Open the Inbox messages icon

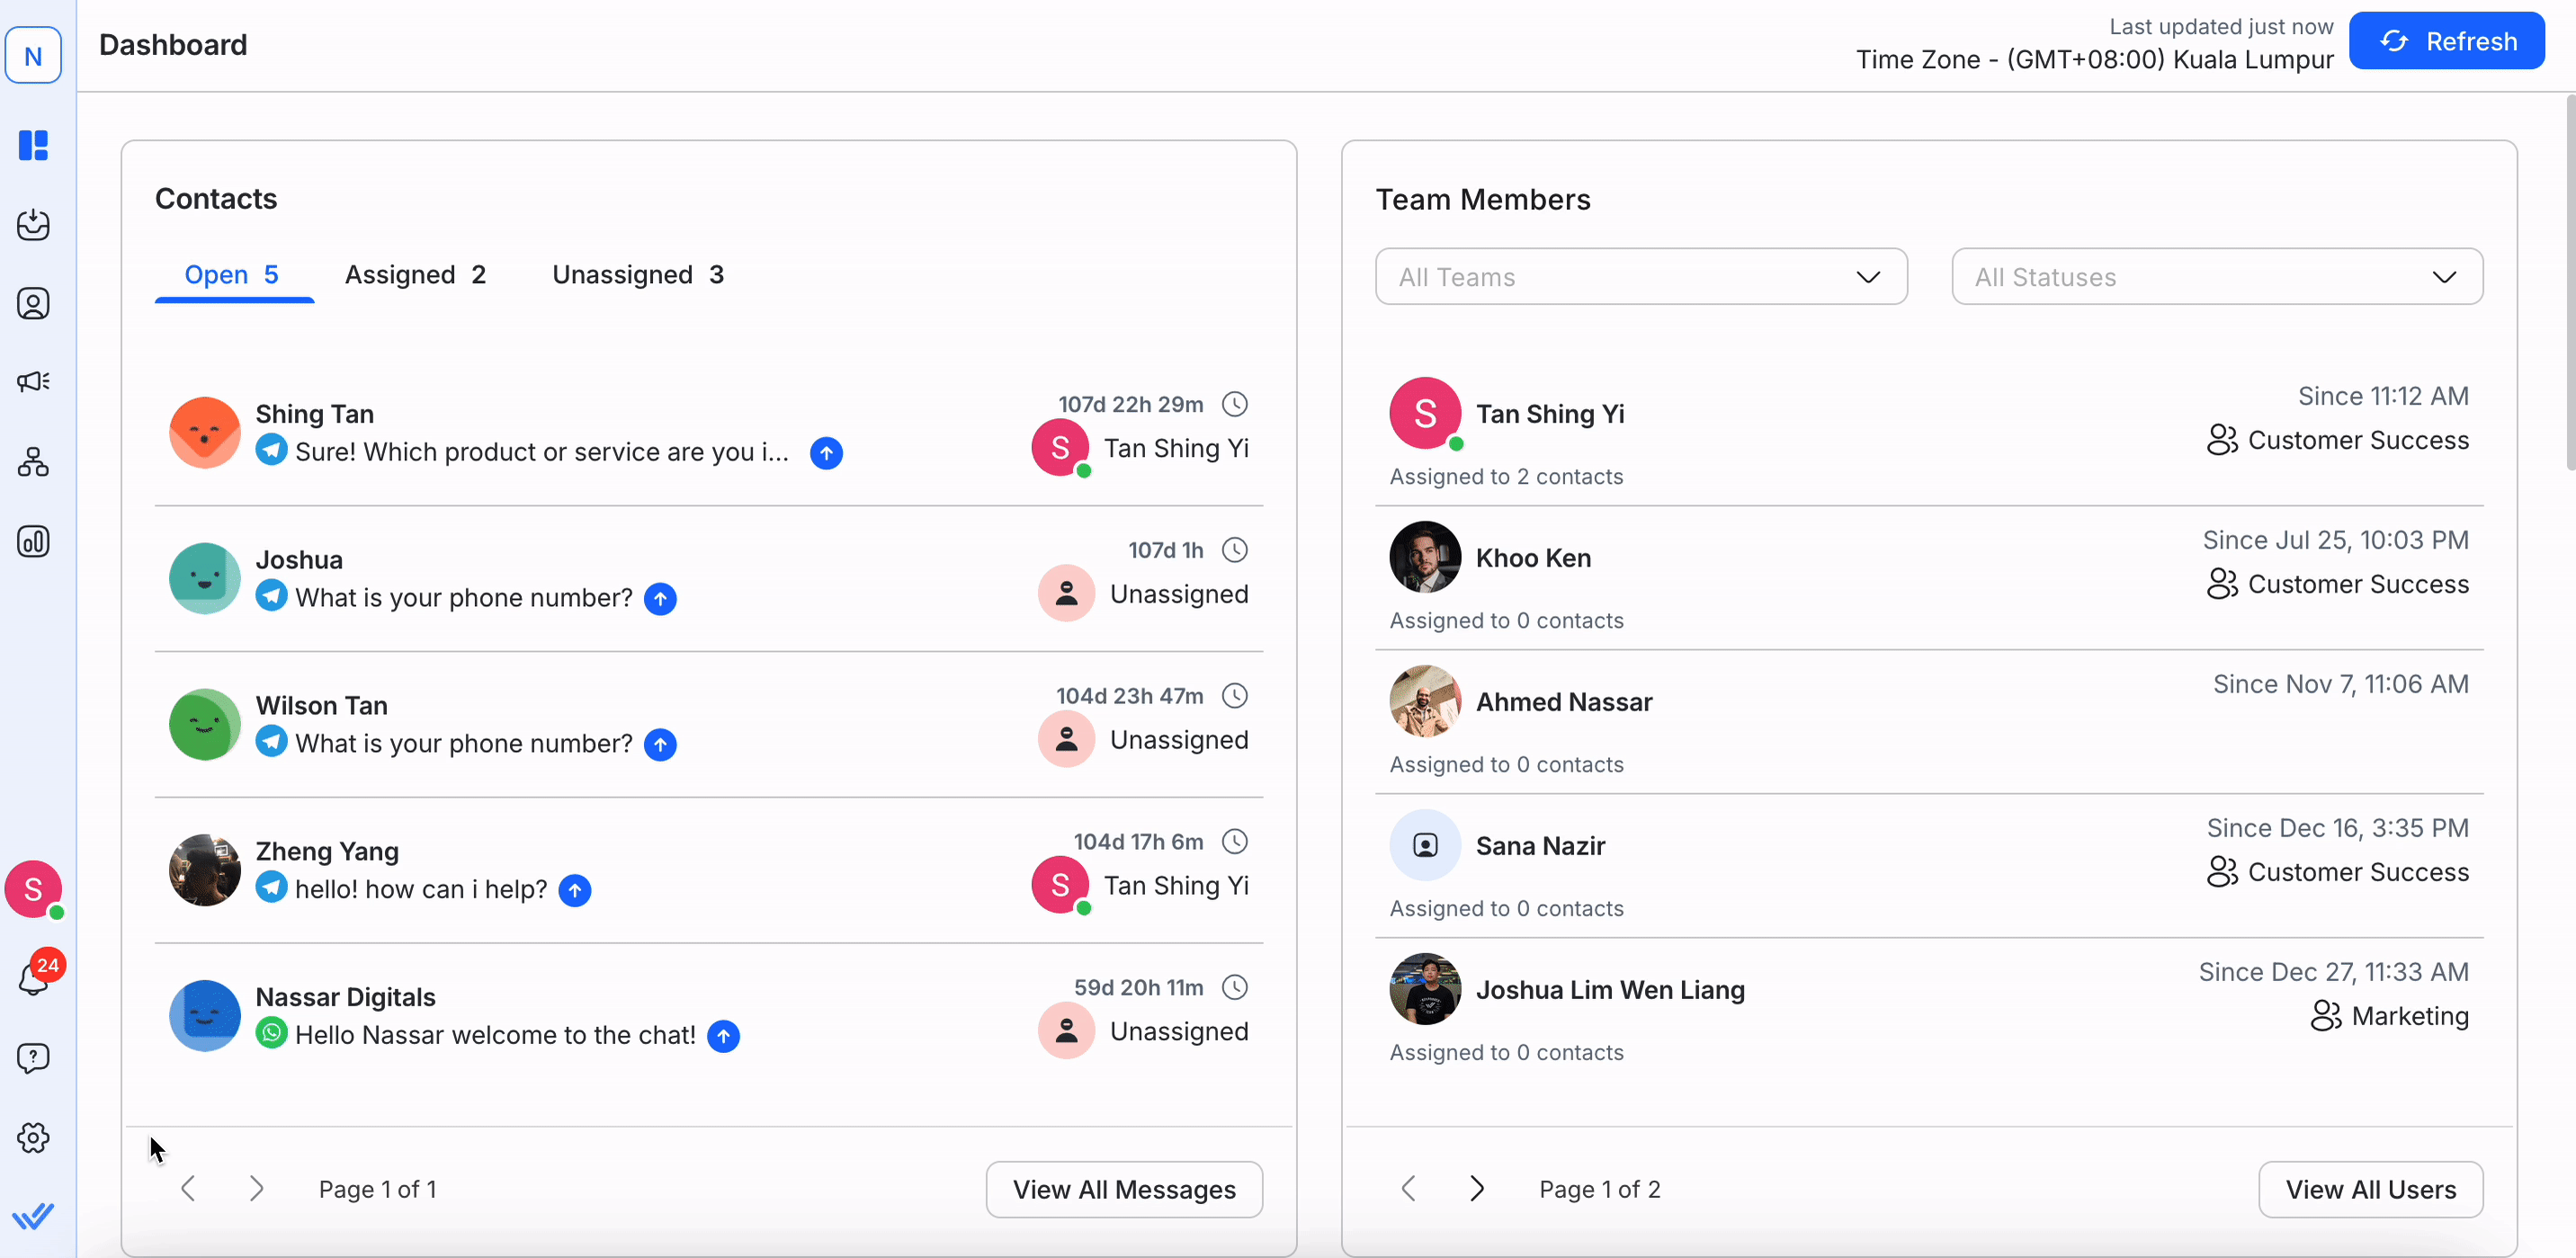click(x=33, y=224)
